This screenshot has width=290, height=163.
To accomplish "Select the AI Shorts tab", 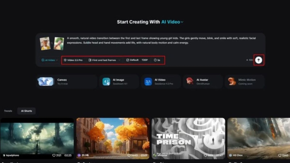I will coord(26,111).
